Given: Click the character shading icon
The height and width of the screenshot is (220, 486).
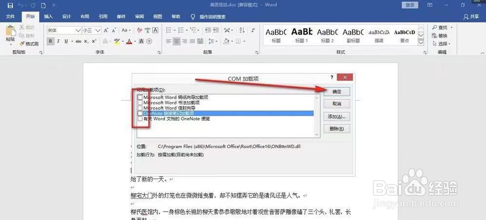Looking at the screenshot, I should [x=141, y=41].
